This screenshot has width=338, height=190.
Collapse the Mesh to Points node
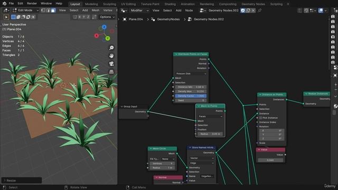click(x=199, y=106)
